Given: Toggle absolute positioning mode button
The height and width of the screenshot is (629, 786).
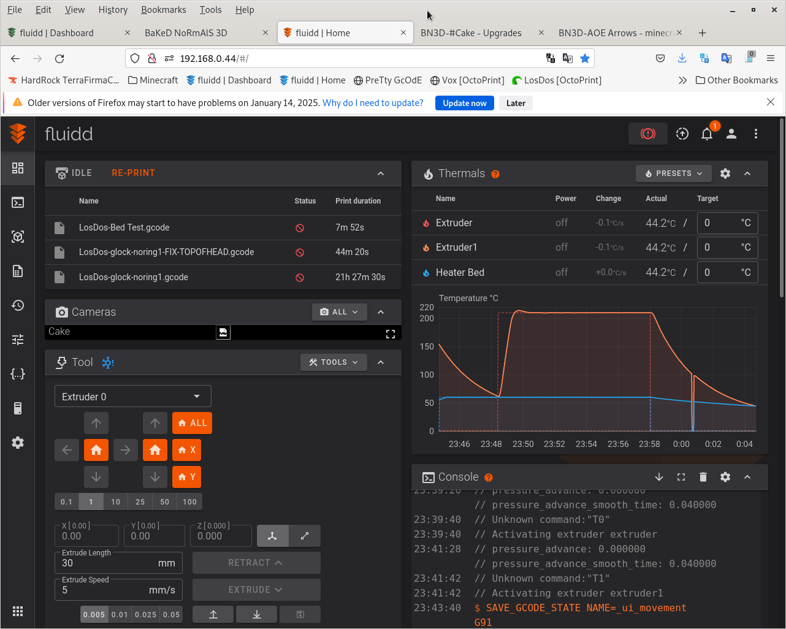Looking at the screenshot, I should pos(273,536).
